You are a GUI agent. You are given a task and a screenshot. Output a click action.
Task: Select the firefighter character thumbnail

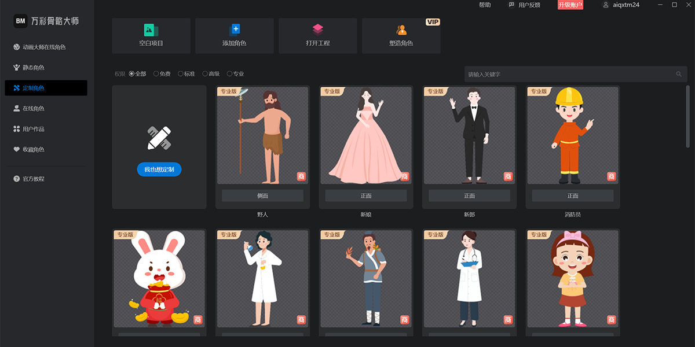pyautogui.click(x=573, y=135)
